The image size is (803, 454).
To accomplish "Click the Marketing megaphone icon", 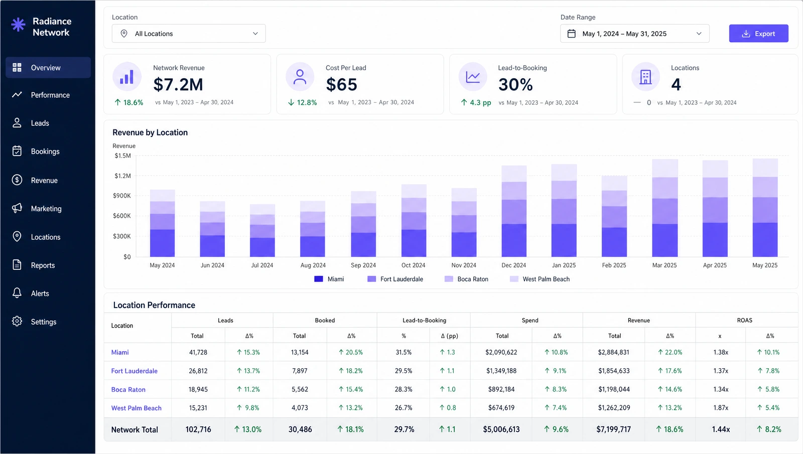I will 17,208.
